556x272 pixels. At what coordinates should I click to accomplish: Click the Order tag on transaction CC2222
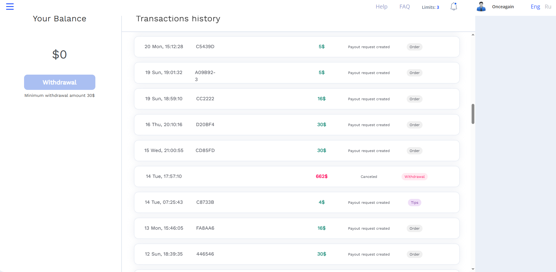[414, 99]
